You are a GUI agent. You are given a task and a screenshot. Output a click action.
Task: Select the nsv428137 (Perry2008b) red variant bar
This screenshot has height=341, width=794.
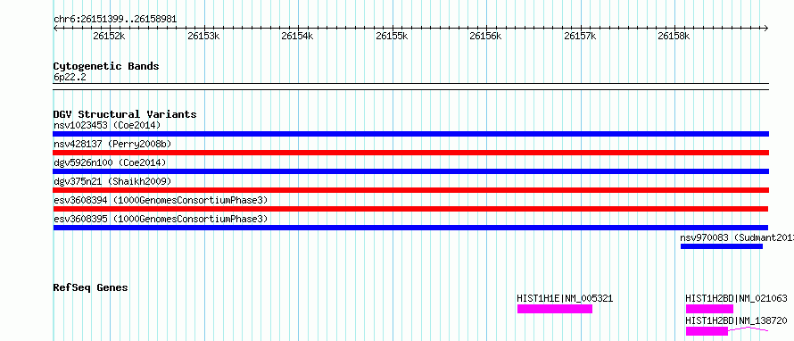point(410,153)
